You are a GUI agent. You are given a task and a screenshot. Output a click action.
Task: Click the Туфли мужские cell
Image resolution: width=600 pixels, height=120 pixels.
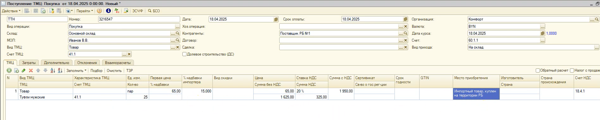(46, 97)
